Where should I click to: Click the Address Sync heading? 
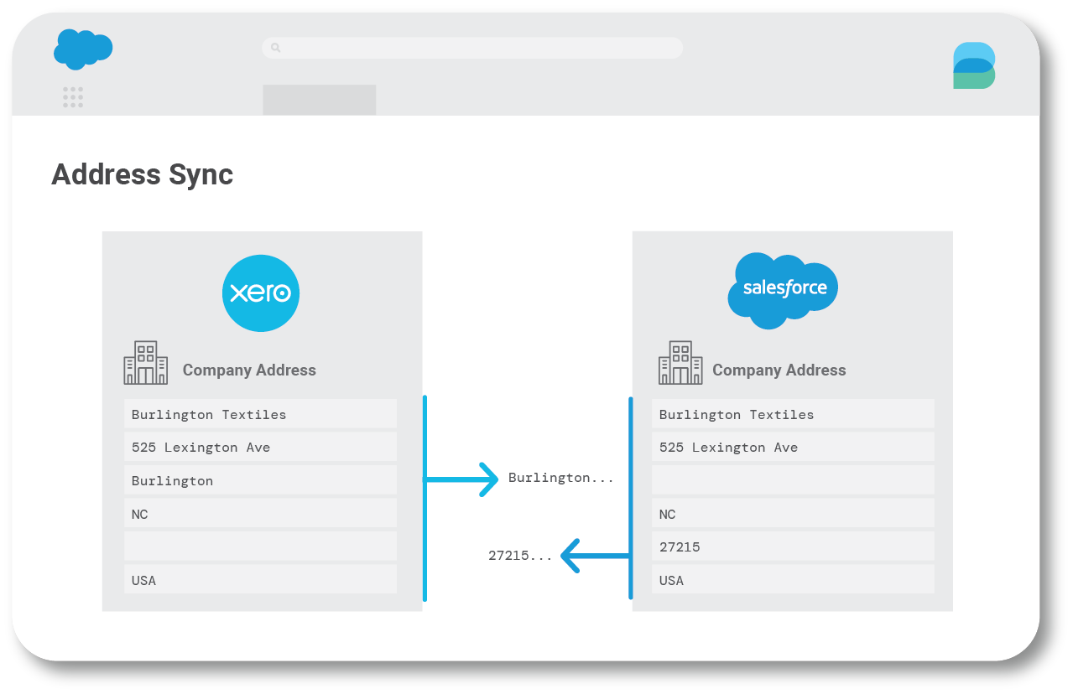coord(143,174)
